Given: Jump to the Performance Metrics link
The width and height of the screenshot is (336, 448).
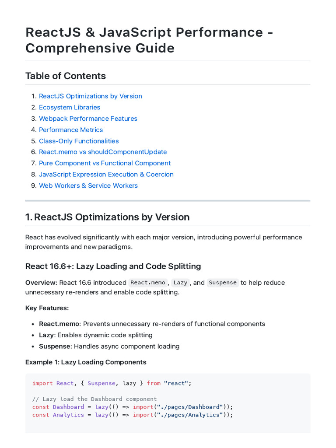Looking at the screenshot, I should [71, 129].
